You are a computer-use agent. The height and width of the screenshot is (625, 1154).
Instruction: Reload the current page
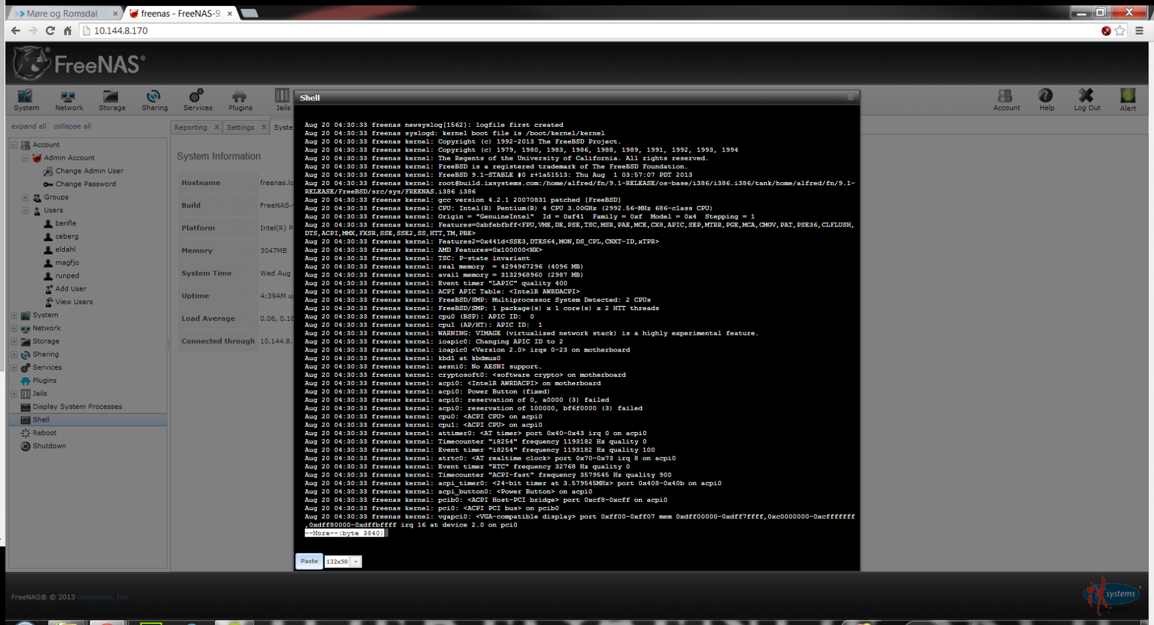(x=50, y=31)
